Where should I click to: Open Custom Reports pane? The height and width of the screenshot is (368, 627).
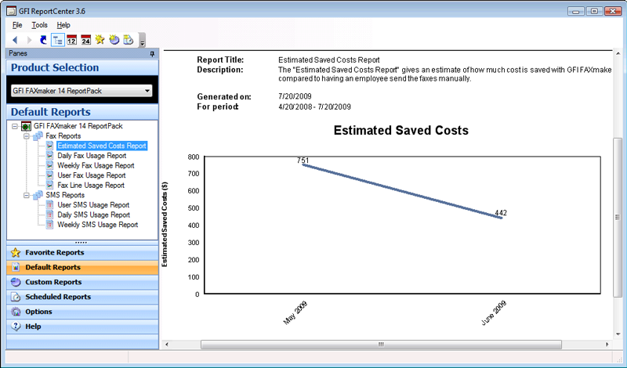coord(82,282)
